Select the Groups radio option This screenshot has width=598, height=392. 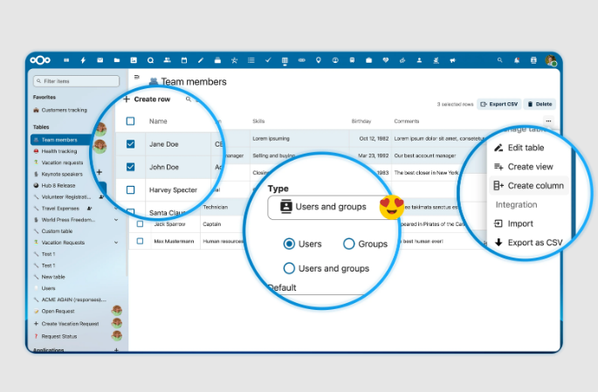point(349,244)
